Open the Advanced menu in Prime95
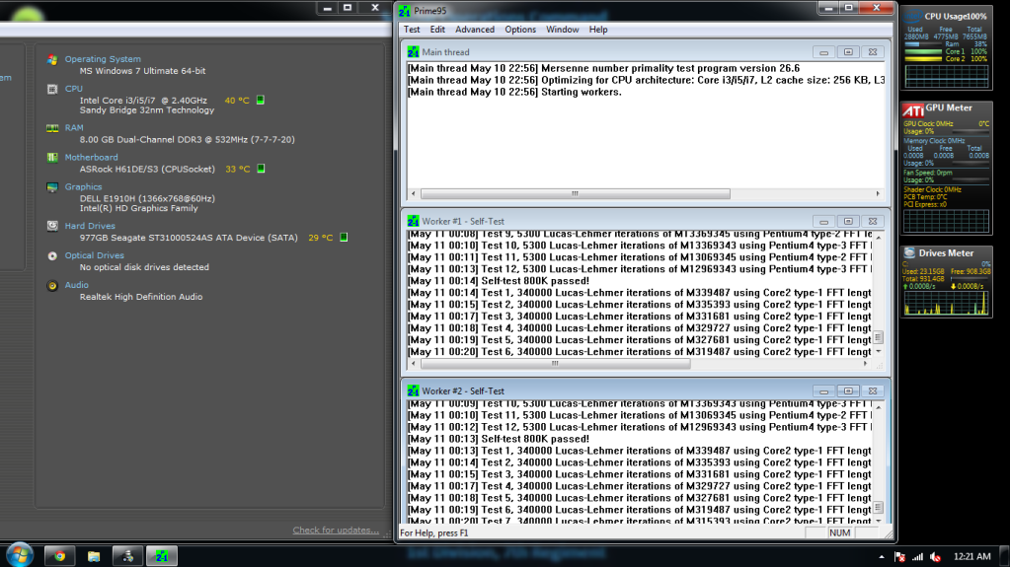Viewport: 1010px width, 567px height. [475, 30]
